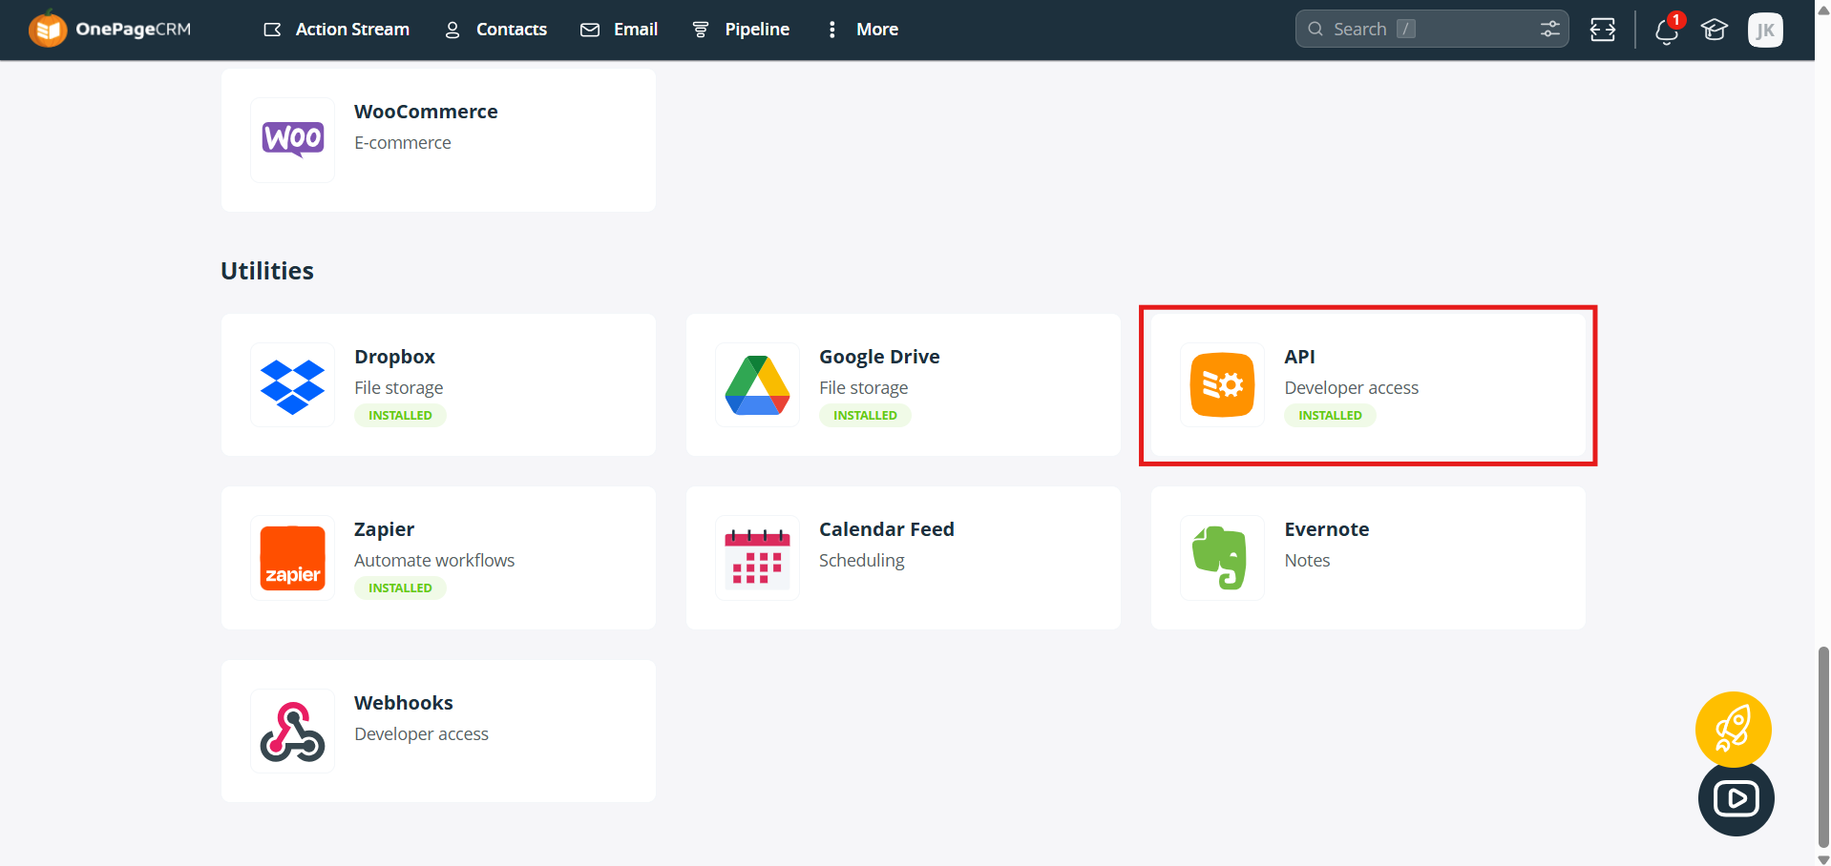The image size is (1831, 866).
Task: Expand the More menu
Action: point(863,30)
